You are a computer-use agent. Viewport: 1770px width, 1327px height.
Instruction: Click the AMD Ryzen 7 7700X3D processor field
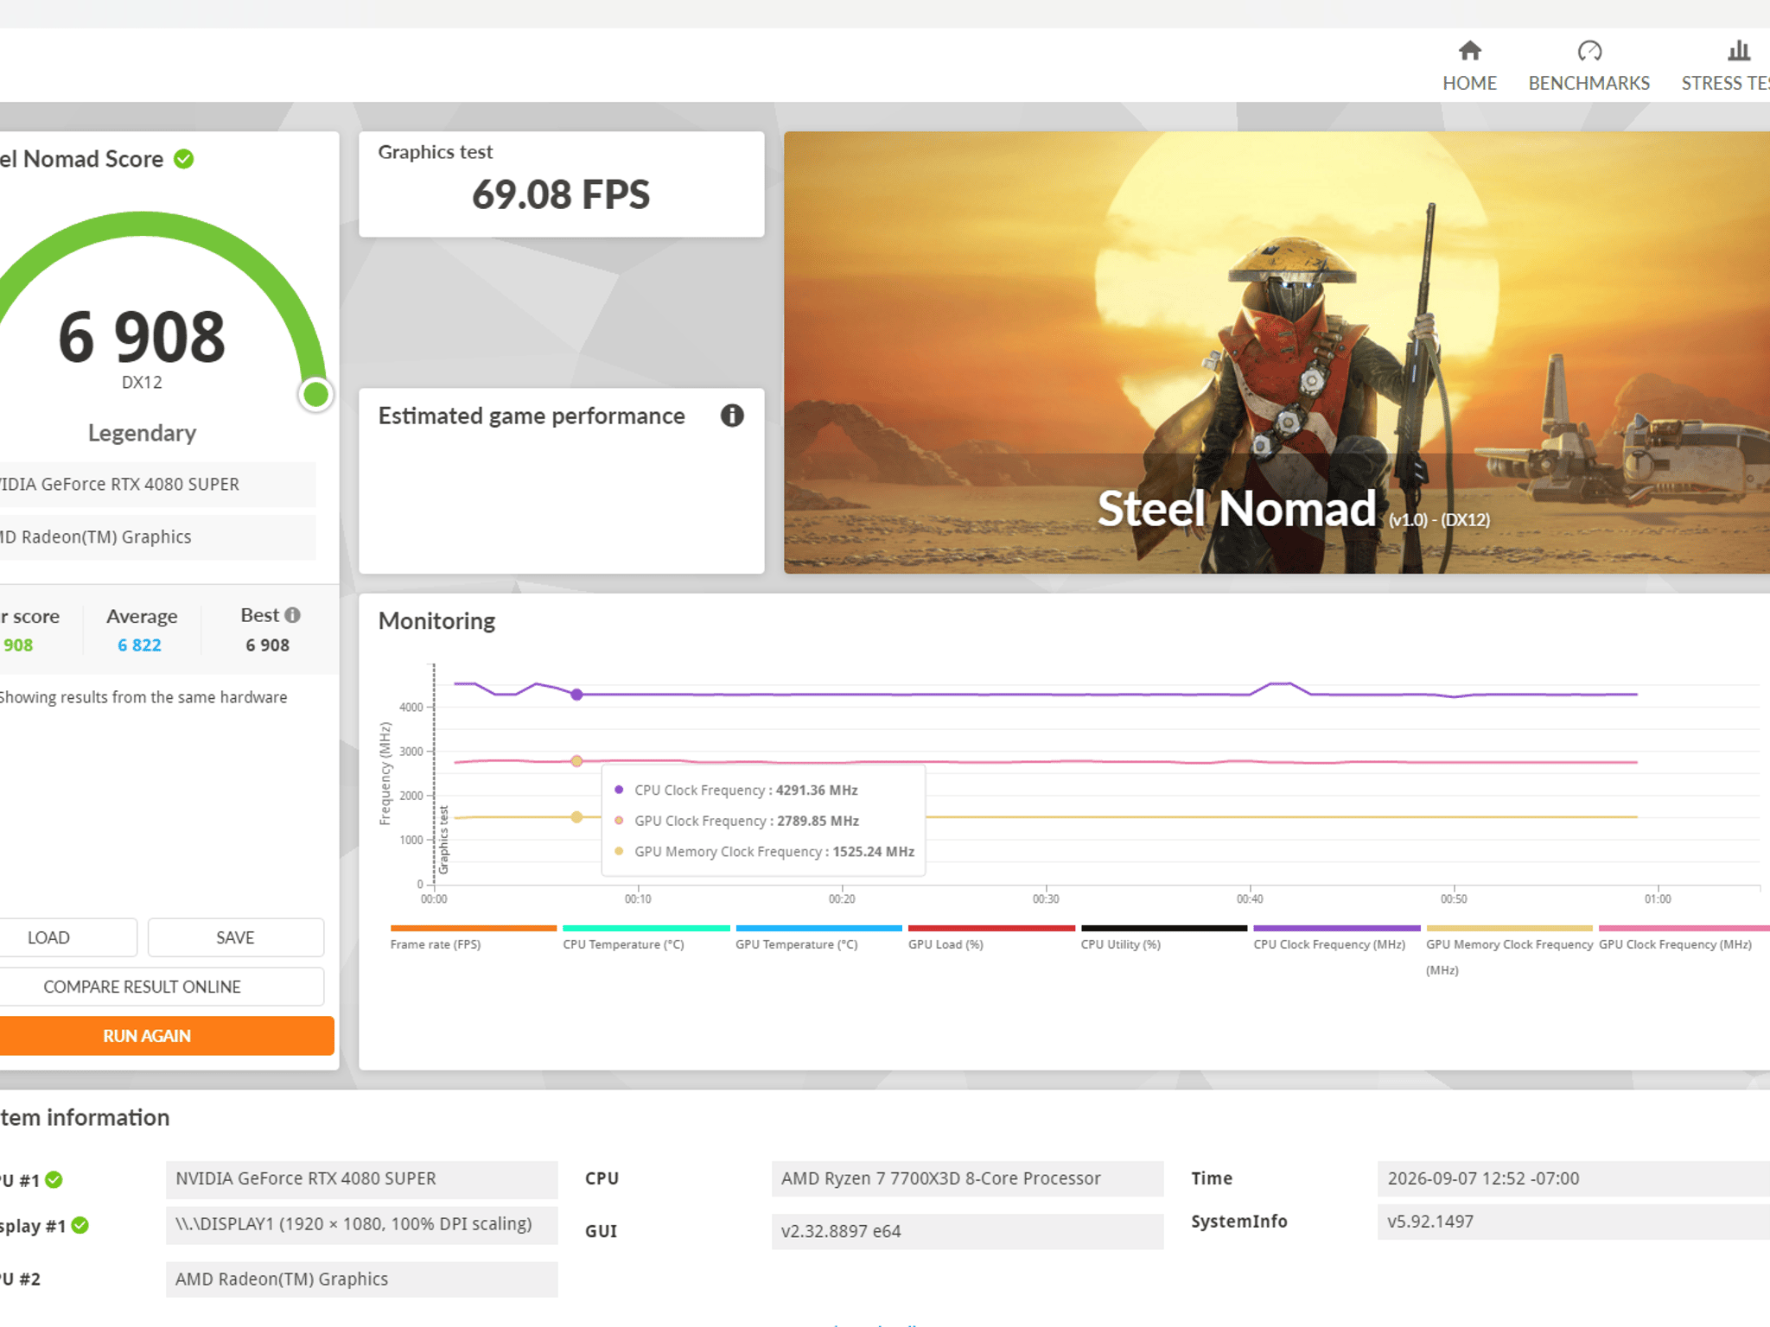point(967,1179)
